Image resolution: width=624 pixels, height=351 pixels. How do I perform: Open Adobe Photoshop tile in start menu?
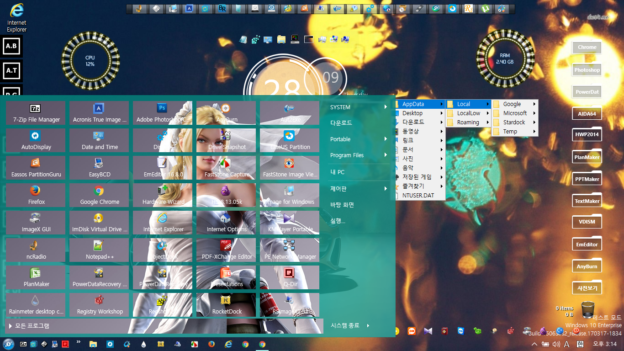click(x=163, y=113)
